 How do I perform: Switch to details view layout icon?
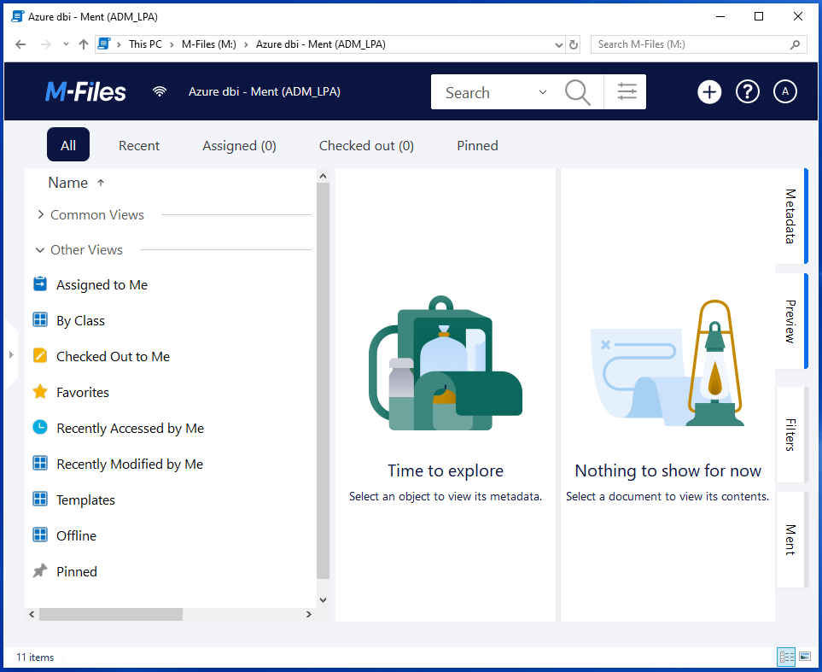[x=786, y=657]
